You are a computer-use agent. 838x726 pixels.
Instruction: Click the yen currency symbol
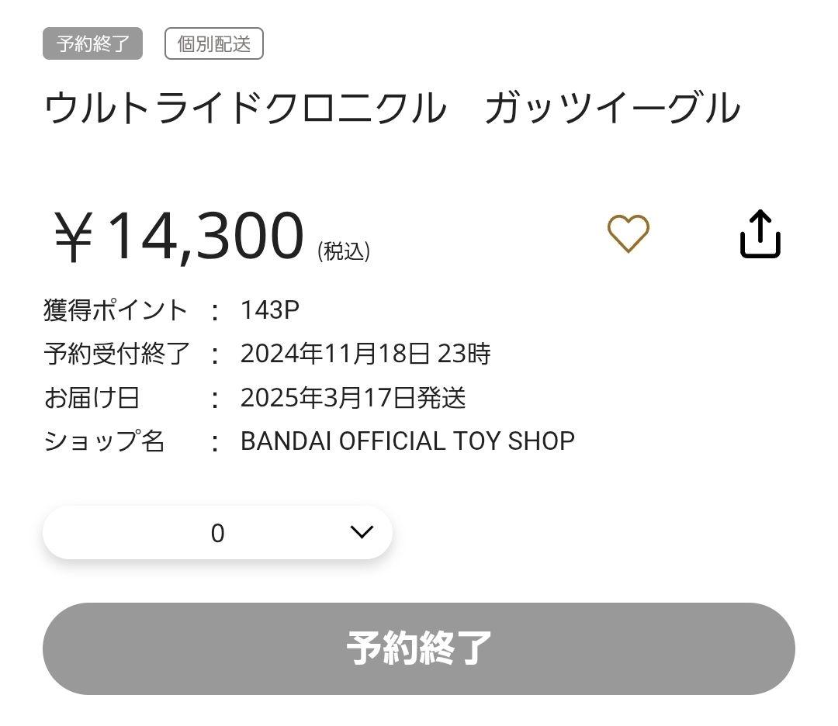click(x=73, y=237)
